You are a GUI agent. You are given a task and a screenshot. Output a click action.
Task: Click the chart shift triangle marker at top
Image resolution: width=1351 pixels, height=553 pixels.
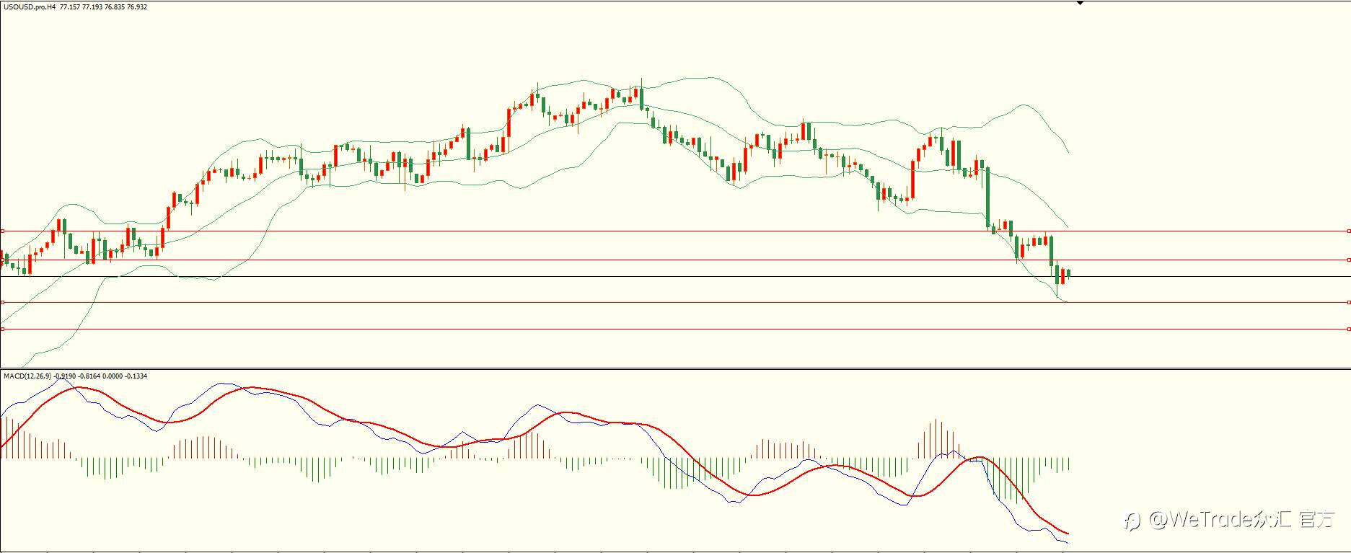(x=1080, y=3)
